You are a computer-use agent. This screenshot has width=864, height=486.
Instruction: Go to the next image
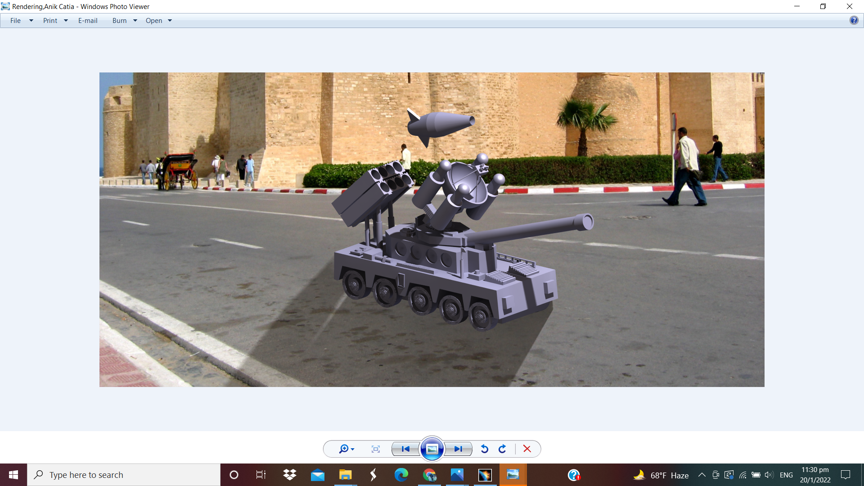click(458, 449)
